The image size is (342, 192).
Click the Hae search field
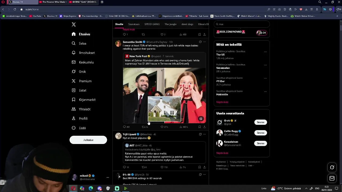(242, 24)
